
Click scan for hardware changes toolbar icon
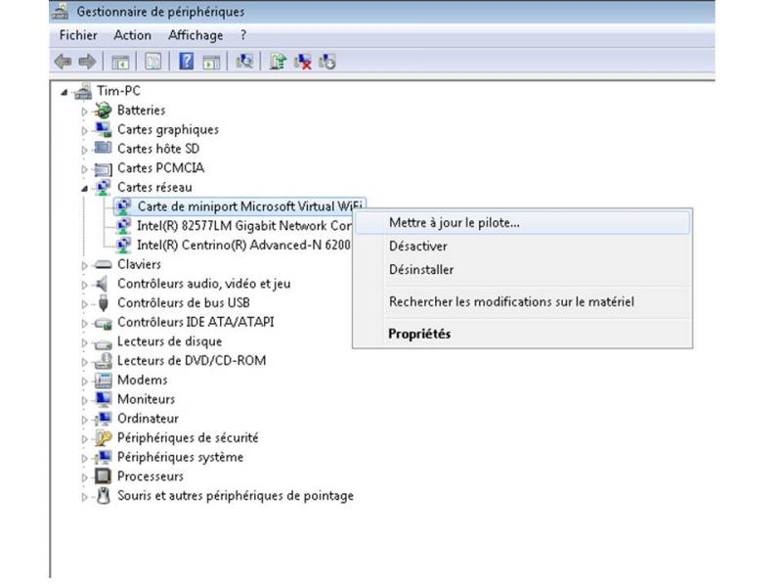[244, 62]
